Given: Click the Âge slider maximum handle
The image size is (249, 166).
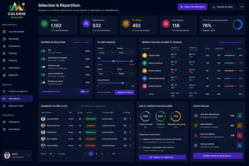Looking at the screenshot, I should coord(131,61).
